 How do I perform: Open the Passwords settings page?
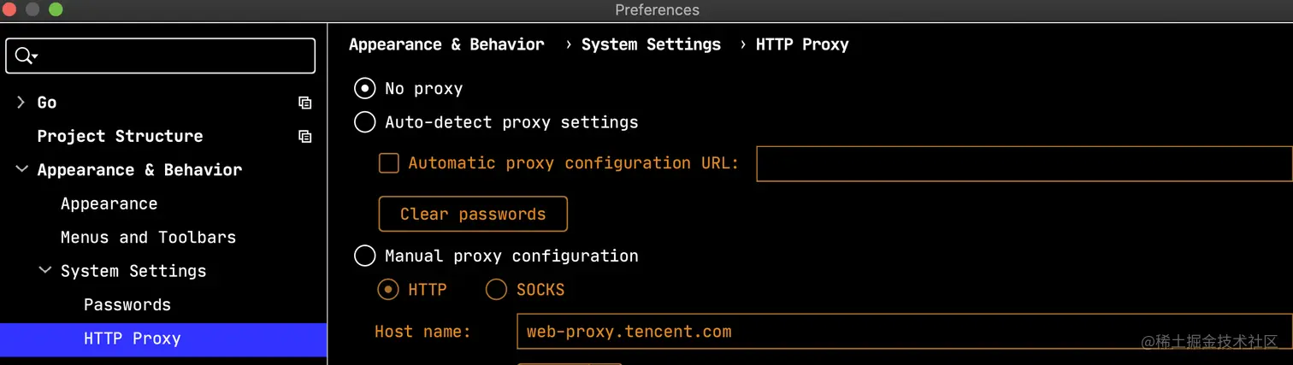pos(127,305)
